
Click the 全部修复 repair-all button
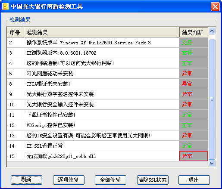coord(110,180)
